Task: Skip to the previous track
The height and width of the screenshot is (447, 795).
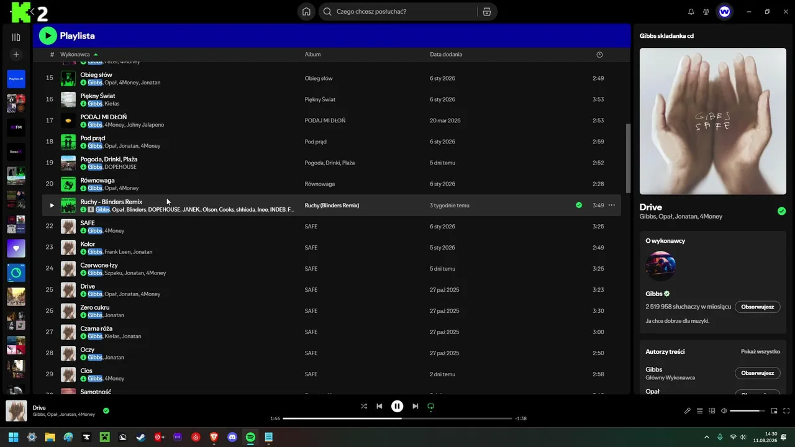Action: (x=379, y=406)
